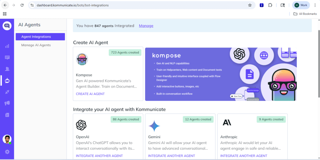Open All Bookmarks folder
The height and width of the screenshot is (160, 320).
(305, 14)
